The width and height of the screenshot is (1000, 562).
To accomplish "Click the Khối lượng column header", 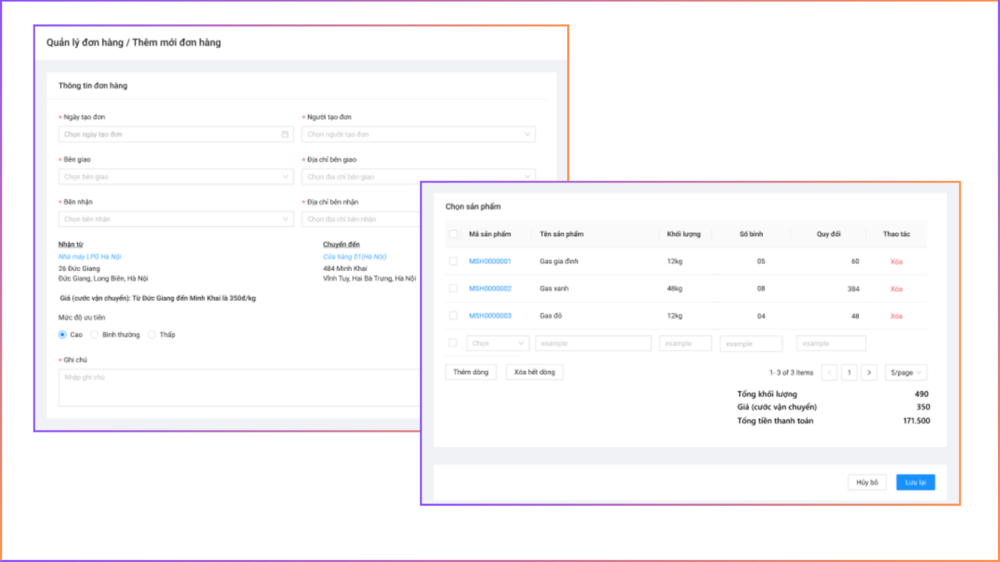I will tap(684, 234).
